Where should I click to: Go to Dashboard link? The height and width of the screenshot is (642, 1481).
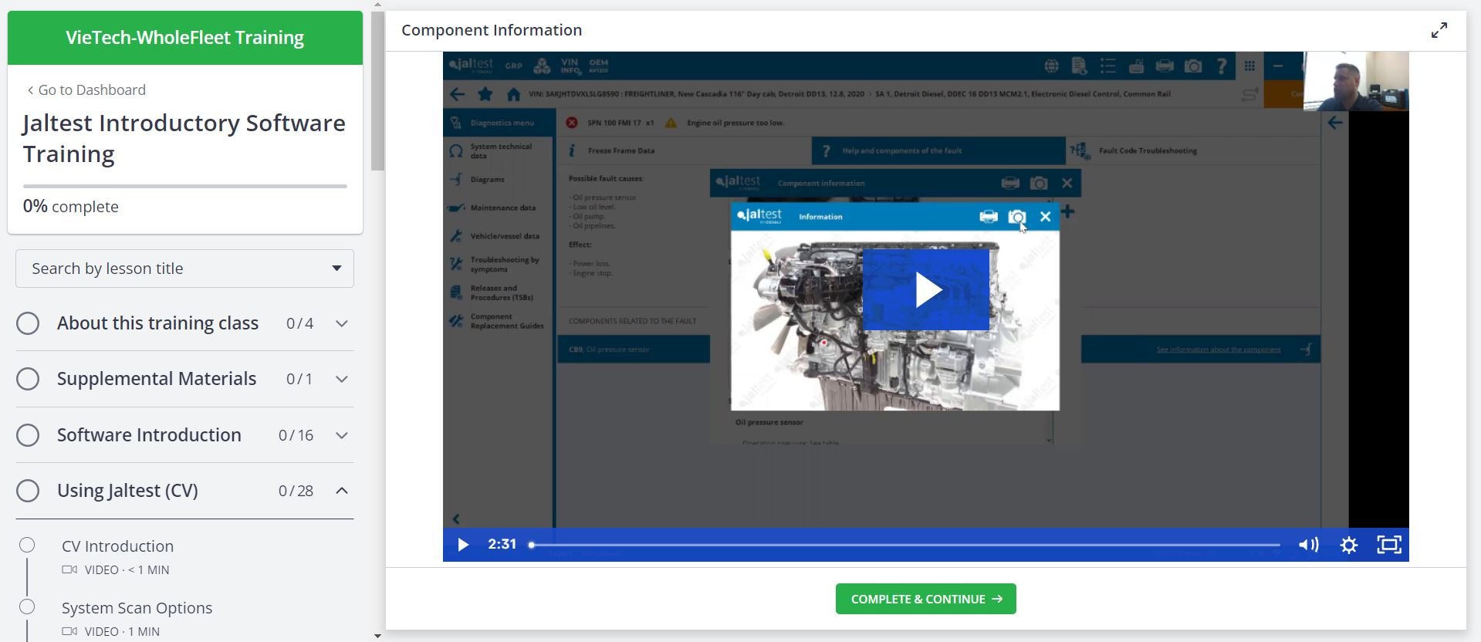click(x=86, y=90)
